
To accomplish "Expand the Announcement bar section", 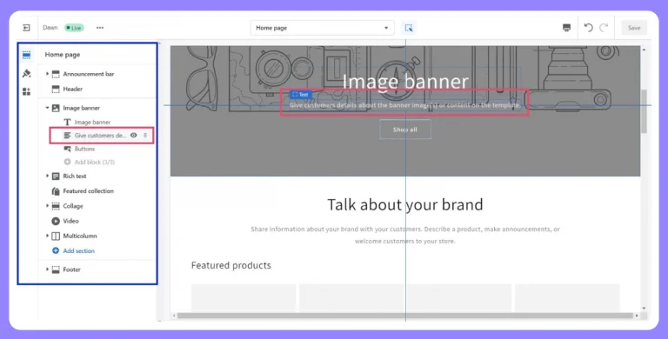I will click(47, 74).
